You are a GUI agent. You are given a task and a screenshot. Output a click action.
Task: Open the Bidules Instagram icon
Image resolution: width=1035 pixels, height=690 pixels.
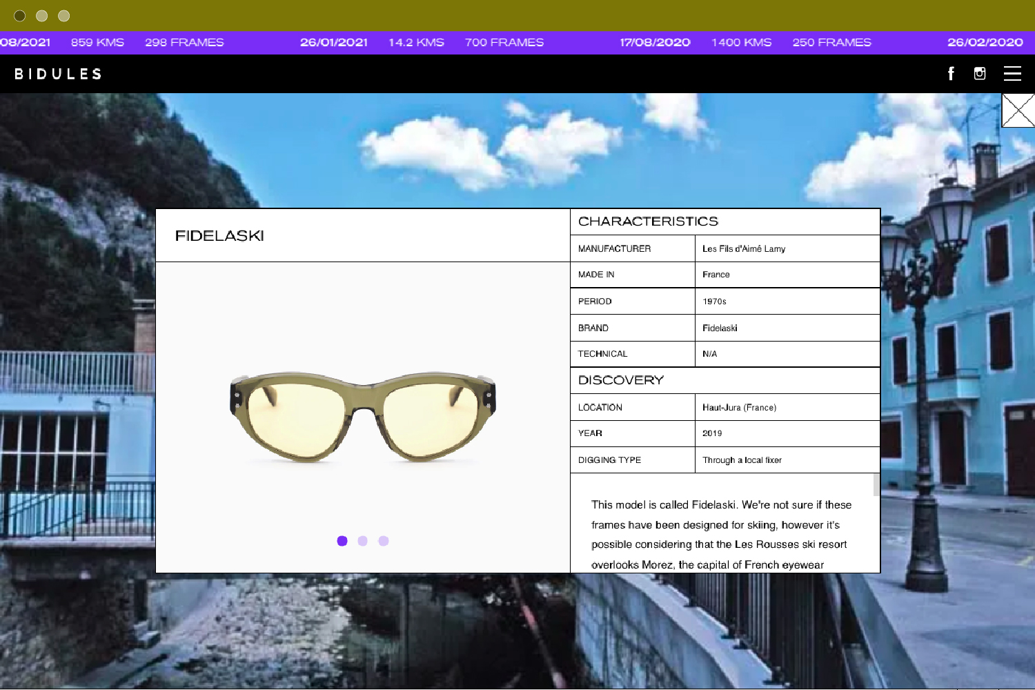tap(980, 73)
